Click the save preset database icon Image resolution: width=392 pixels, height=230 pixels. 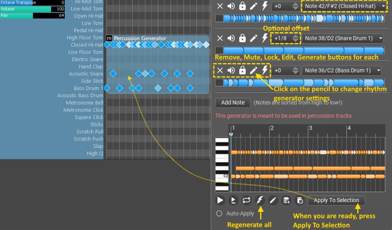pyautogui.click(x=286, y=200)
